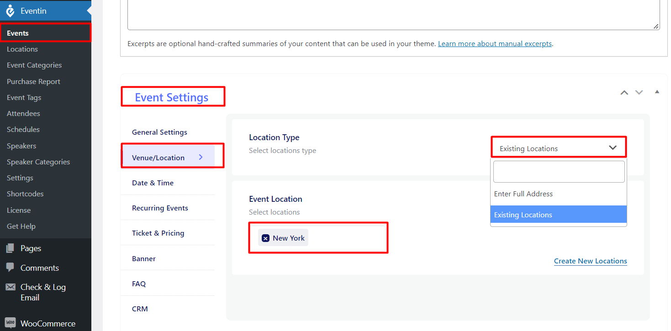Collapse the Event Settings panel
The height and width of the screenshot is (331, 671).
pyautogui.click(x=657, y=92)
